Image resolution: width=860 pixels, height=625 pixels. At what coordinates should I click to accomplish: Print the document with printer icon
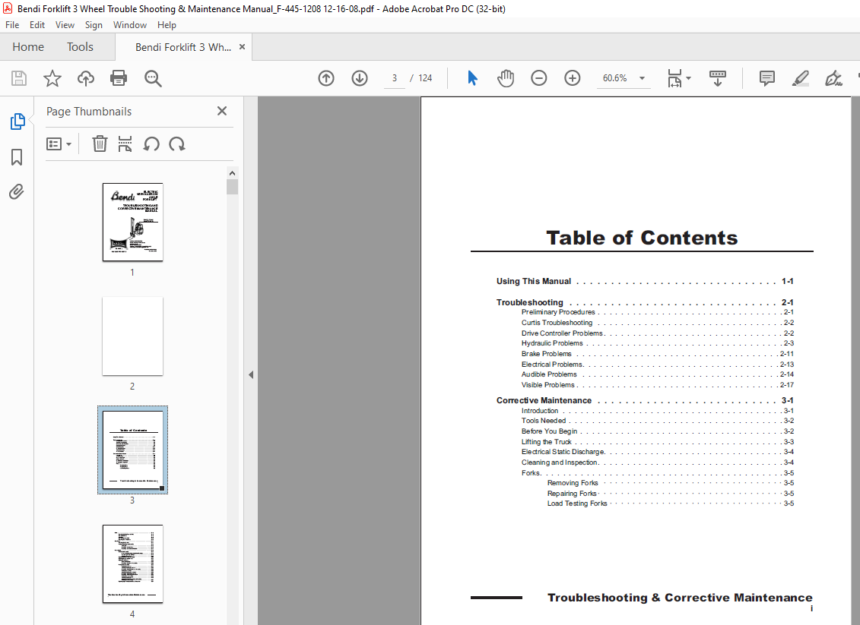pyautogui.click(x=119, y=78)
